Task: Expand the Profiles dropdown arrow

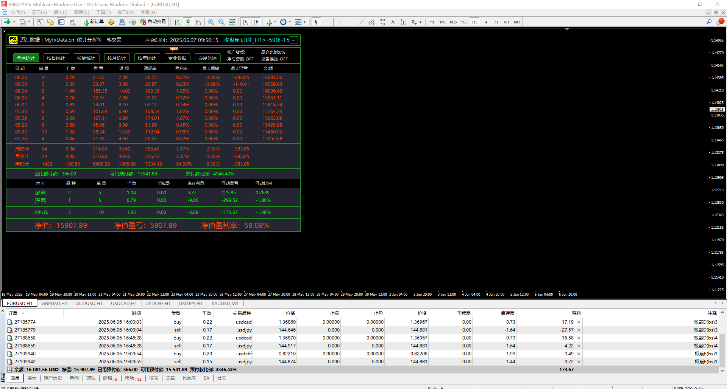Action: (29, 22)
